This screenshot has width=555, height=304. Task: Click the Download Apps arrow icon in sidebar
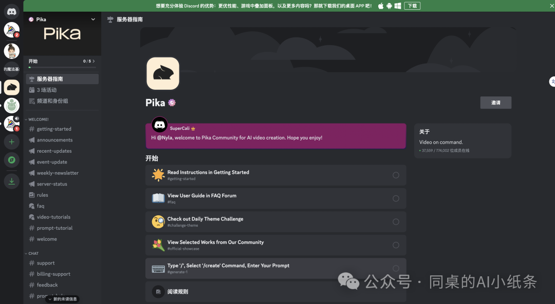(12, 181)
